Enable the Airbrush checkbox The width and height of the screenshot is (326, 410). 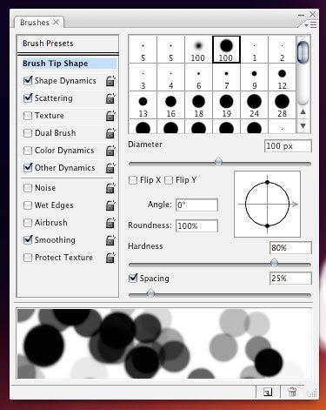[x=28, y=223]
